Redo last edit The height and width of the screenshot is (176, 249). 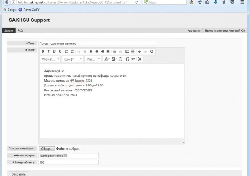(x=145, y=52)
